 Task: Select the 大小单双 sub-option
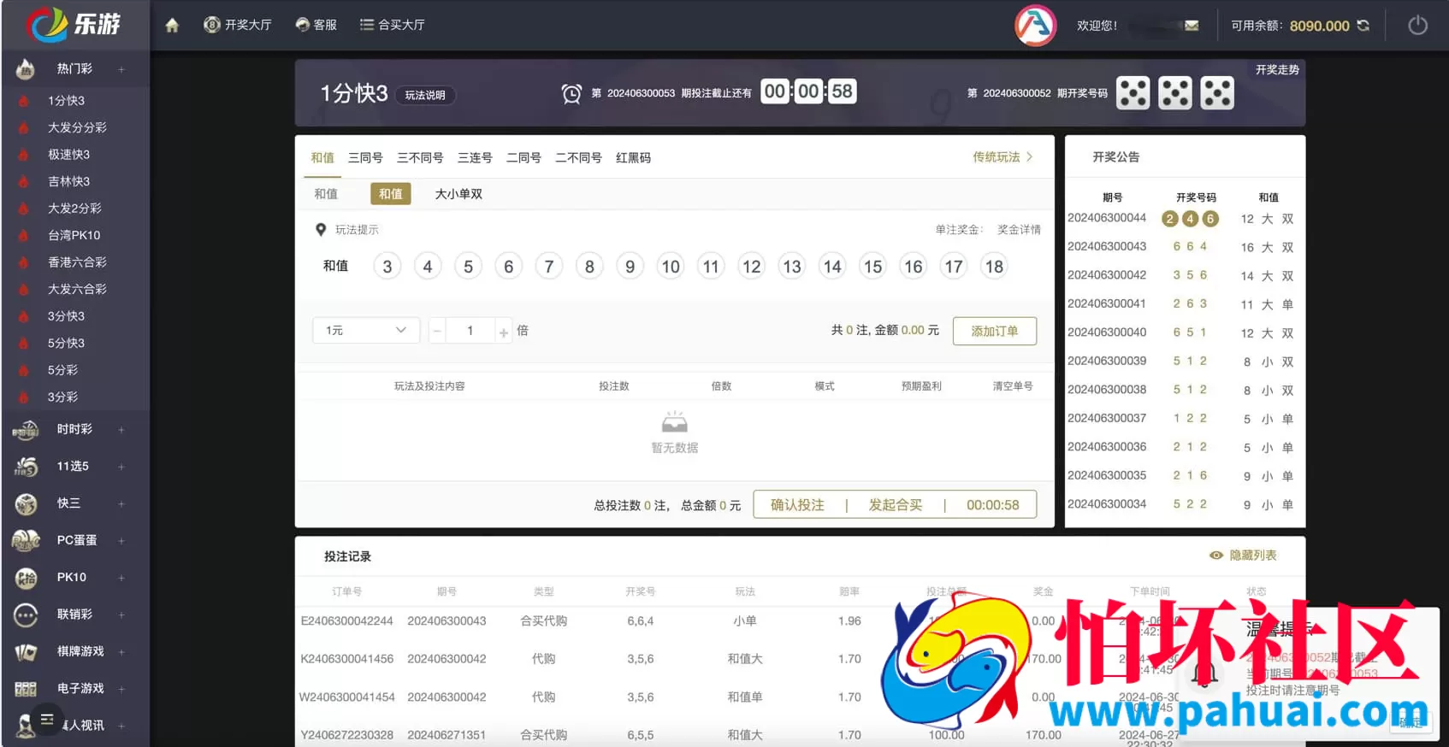[458, 194]
